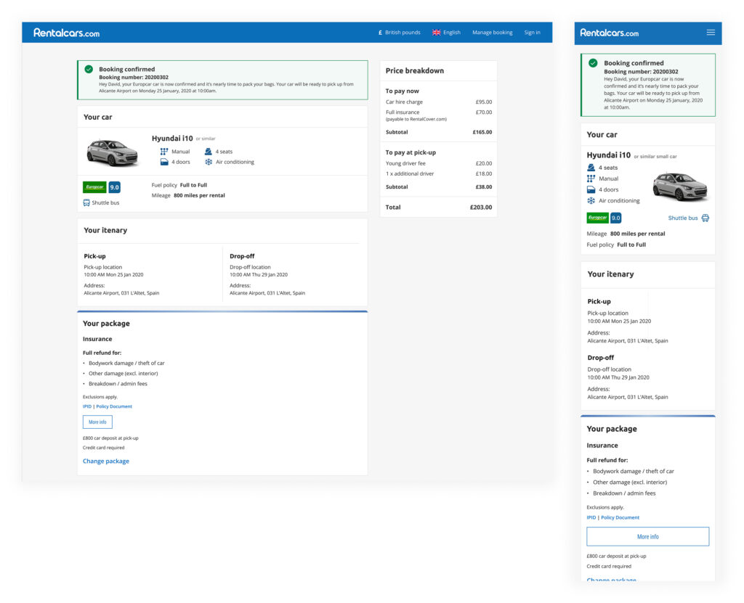This screenshot has height=603, width=744.
Task: Click the manual gearbox icon in the desktop car card
Action: 164,152
